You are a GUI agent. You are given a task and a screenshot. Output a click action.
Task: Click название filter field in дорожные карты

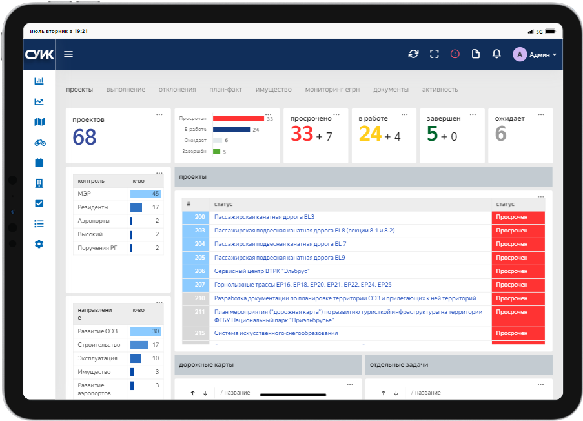click(237, 393)
